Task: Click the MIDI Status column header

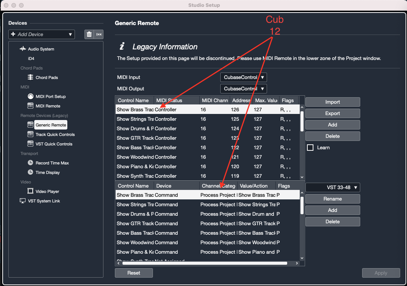Action: coord(176,100)
